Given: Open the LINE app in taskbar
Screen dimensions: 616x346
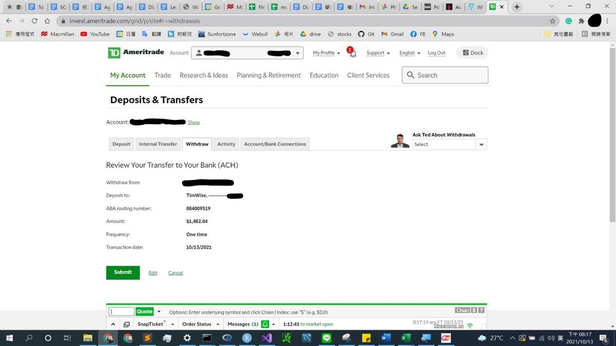Looking at the screenshot, I should (x=326, y=338).
